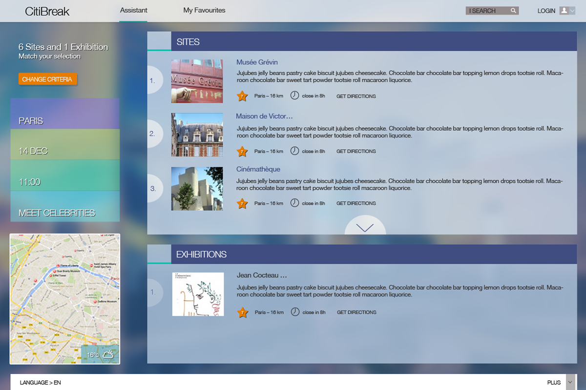Open the My Favourites tab
This screenshot has width=586, height=390.
(x=204, y=10)
